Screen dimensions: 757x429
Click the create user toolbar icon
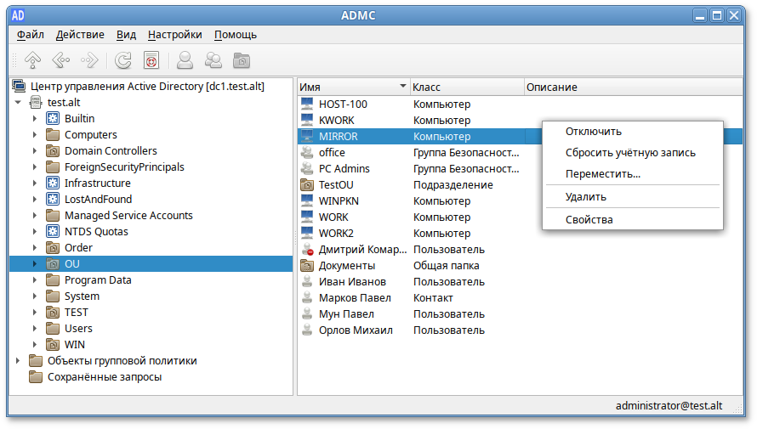click(185, 60)
